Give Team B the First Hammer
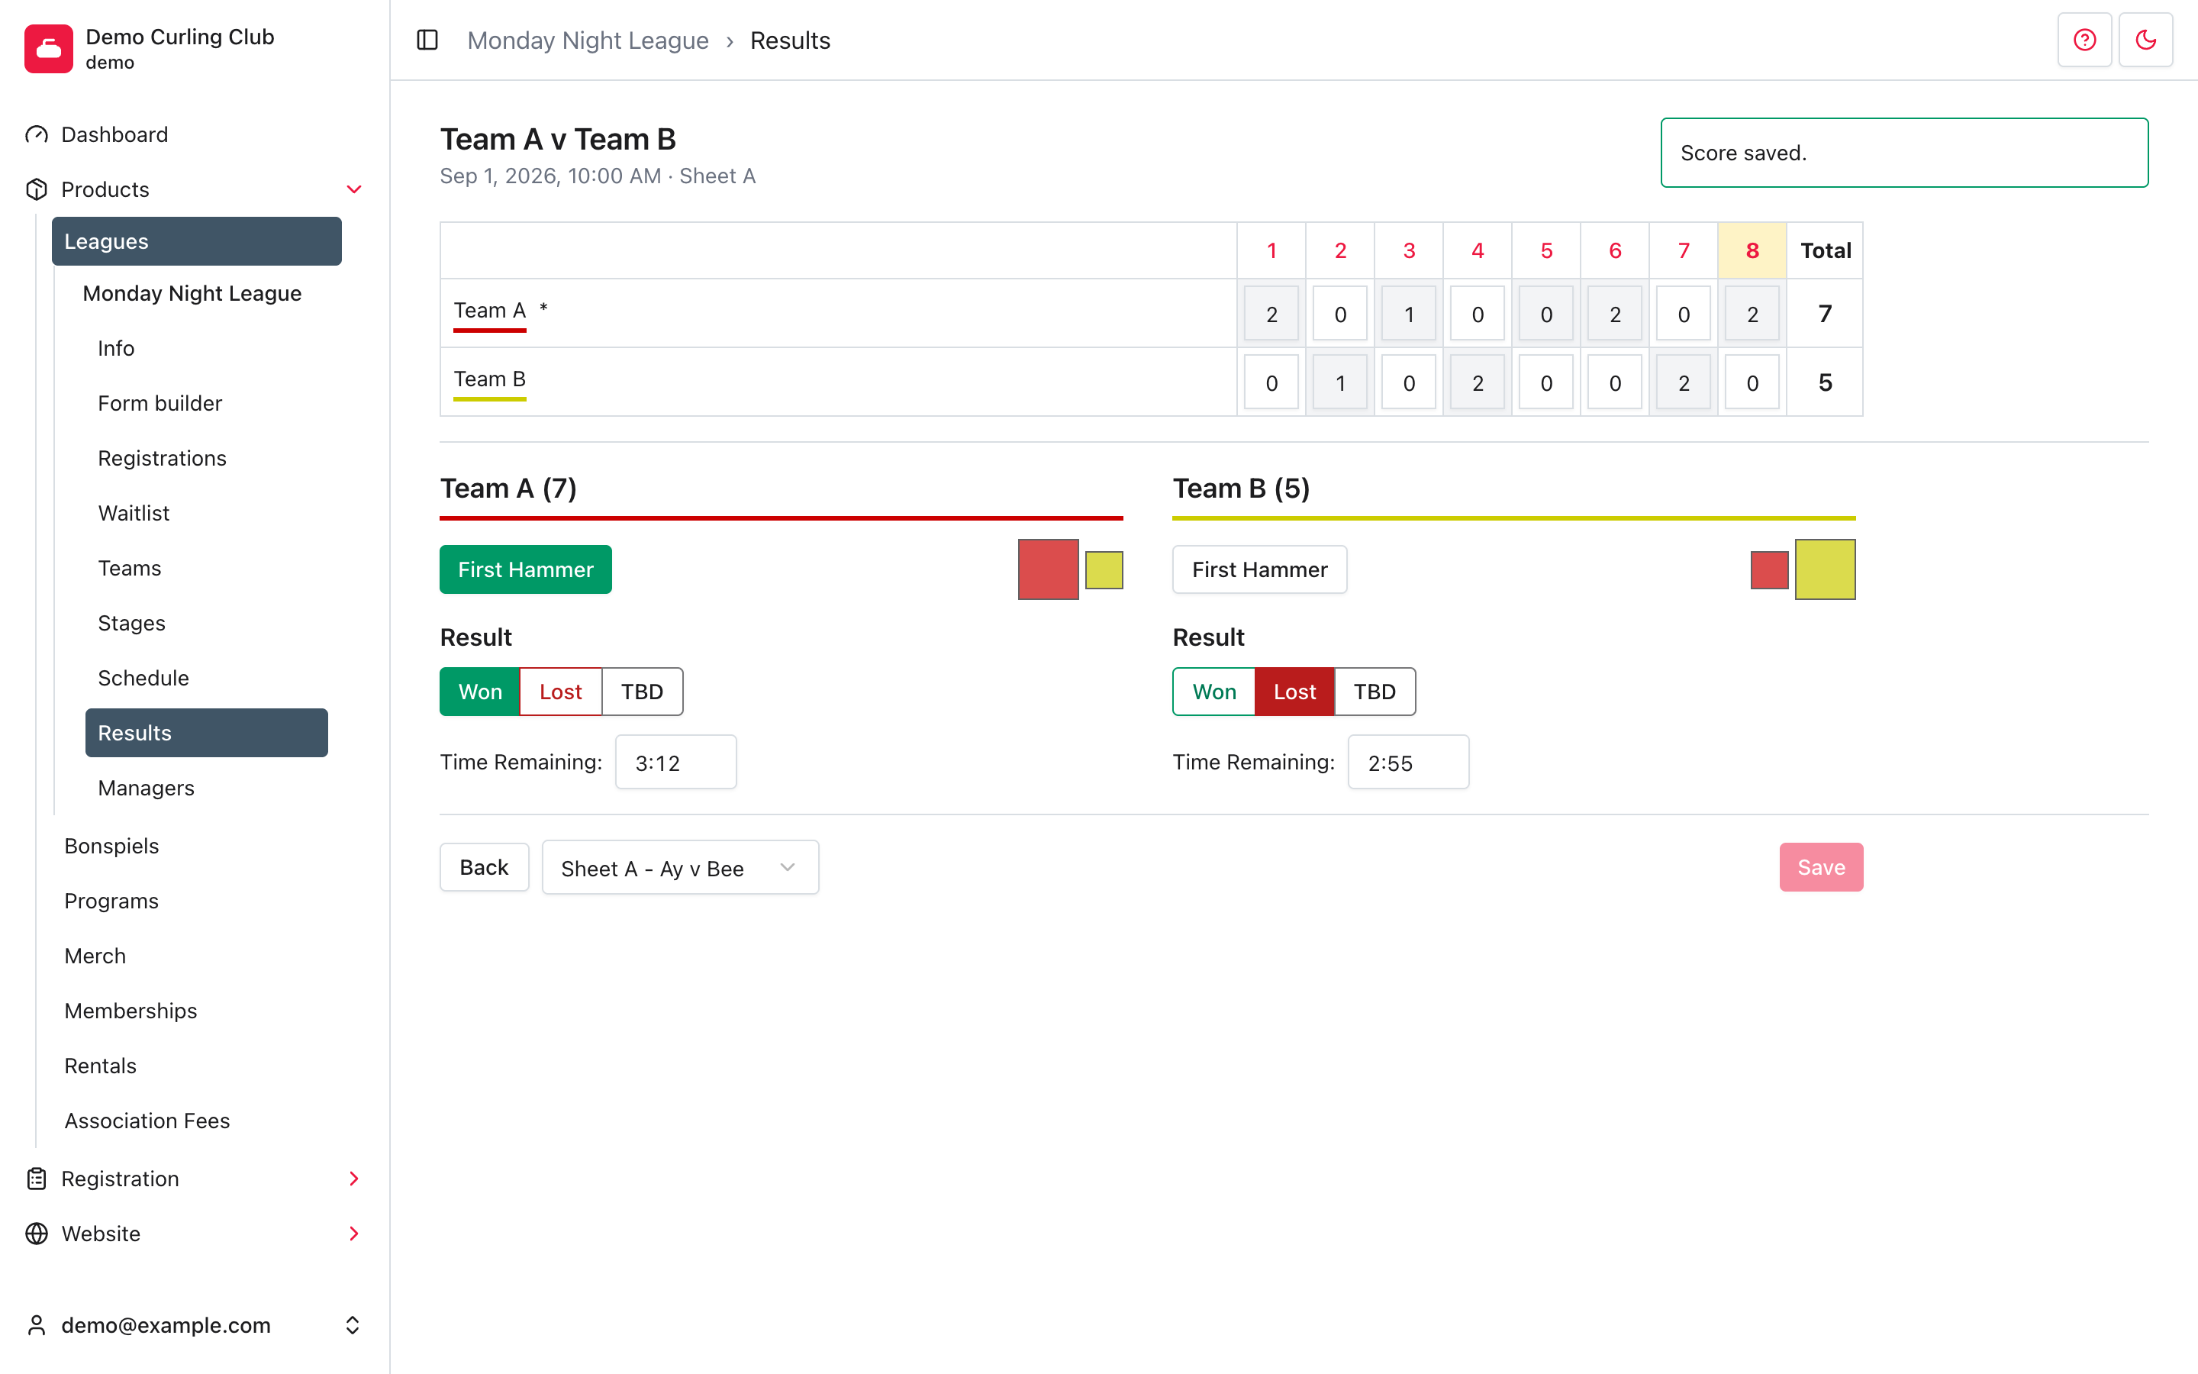The width and height of the screenshot is (2198, 1374). pos(1259,569)
